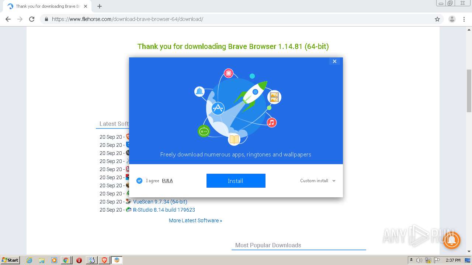Go forward in browser history
The image size is (472, 265).
[20, 19]
